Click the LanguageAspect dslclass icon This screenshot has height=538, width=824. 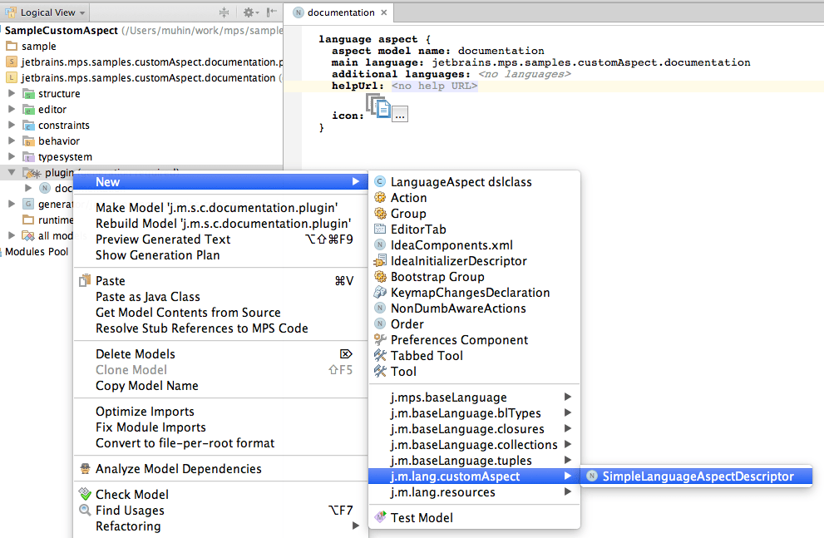point(380,182)
